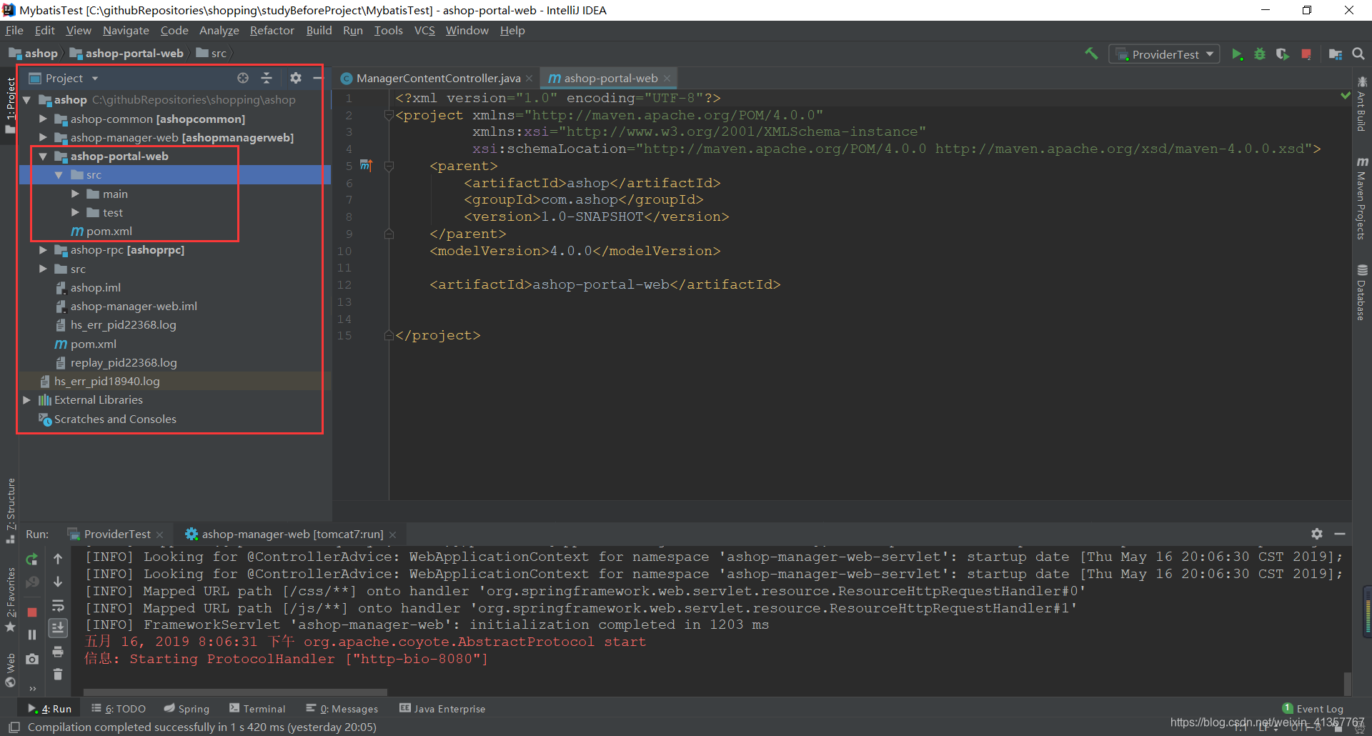This screenshot has height=736, width=1372.
Task: Show more run actions chevrons
Action: pyautogui.click(x=32, y=689)
